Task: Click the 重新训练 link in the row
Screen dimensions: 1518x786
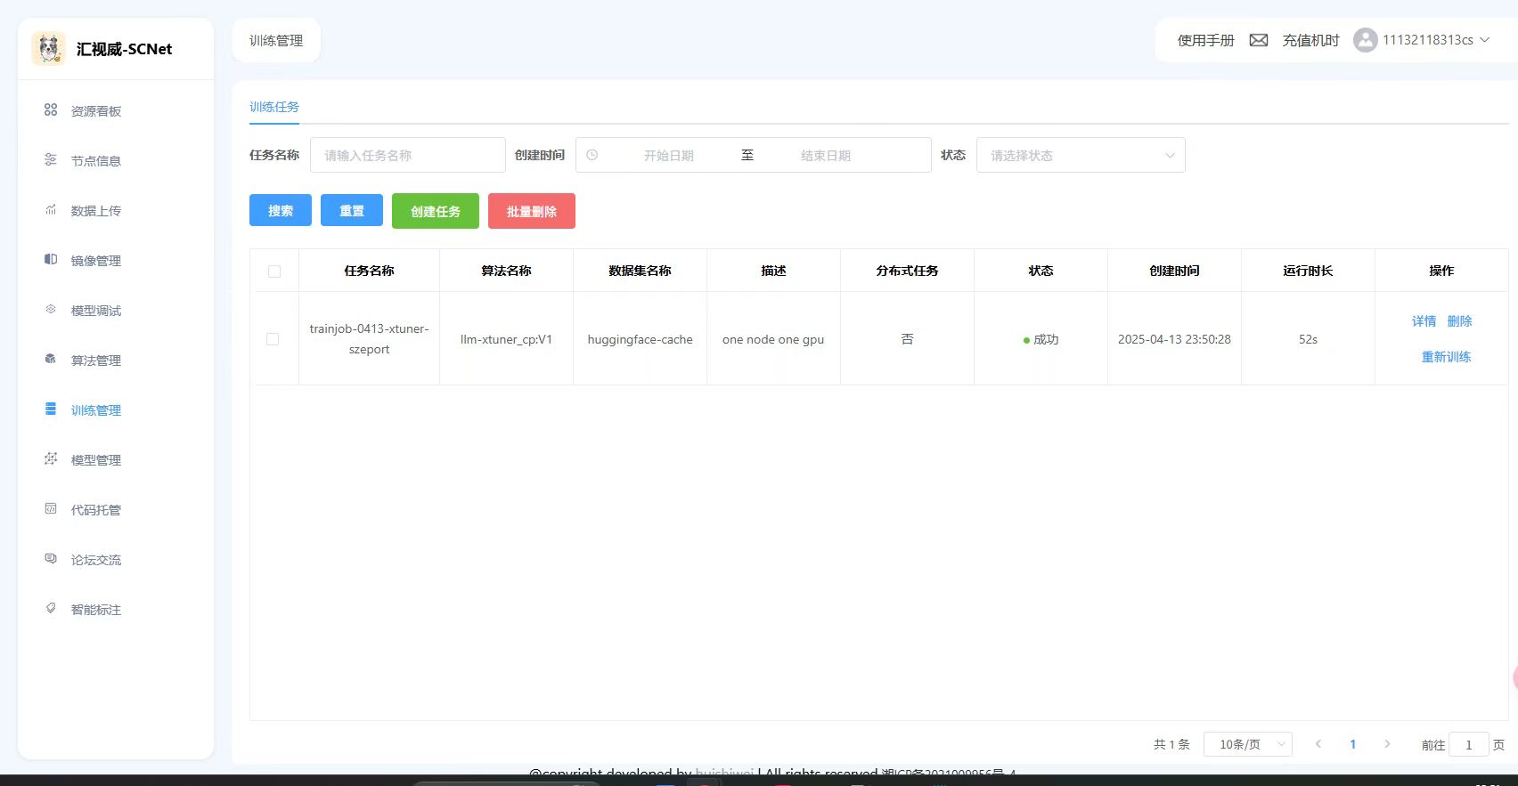Action: click(1445, 357)
